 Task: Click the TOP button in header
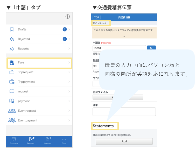[96, 17]
